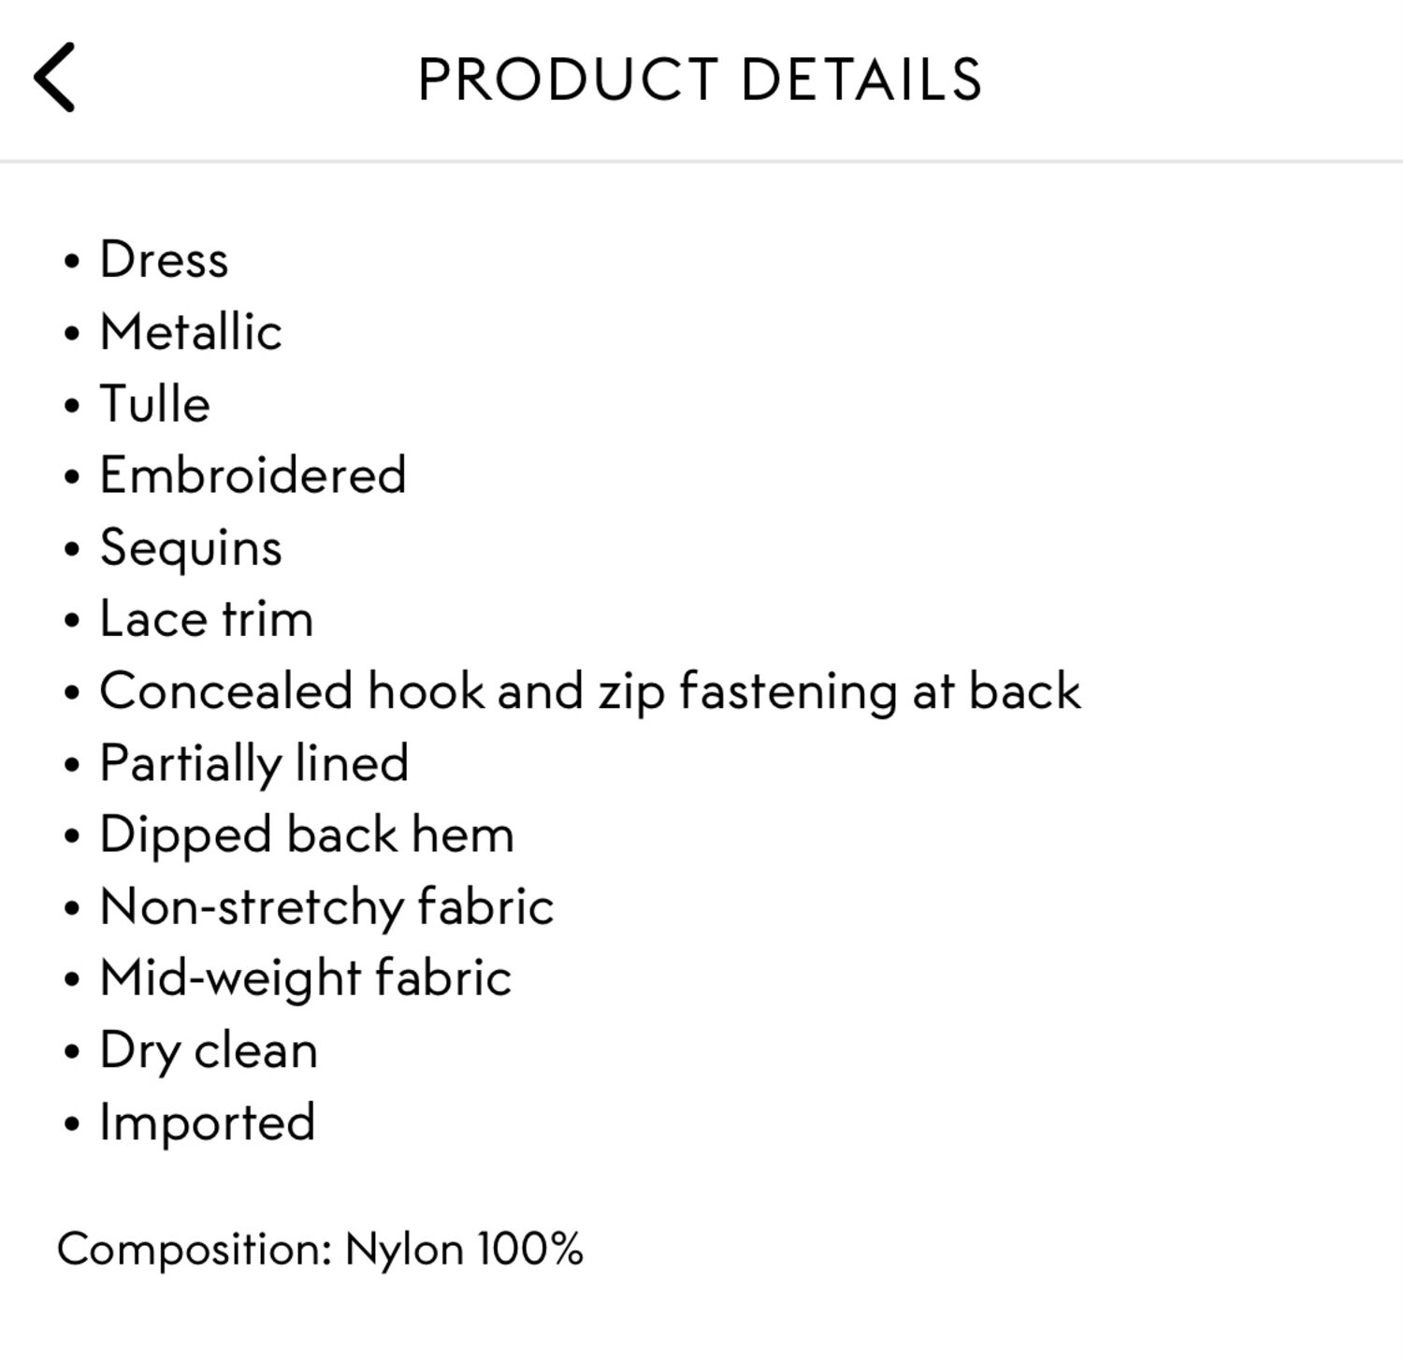Select the Sequins bullet item

(x=191, y=548)
